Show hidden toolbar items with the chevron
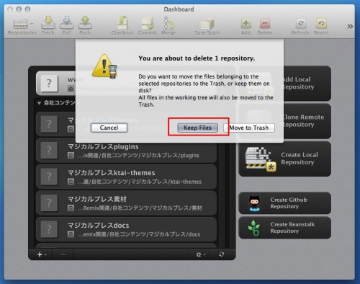The height and width of the screenshot is (284, 360). [x=350, y=26]
